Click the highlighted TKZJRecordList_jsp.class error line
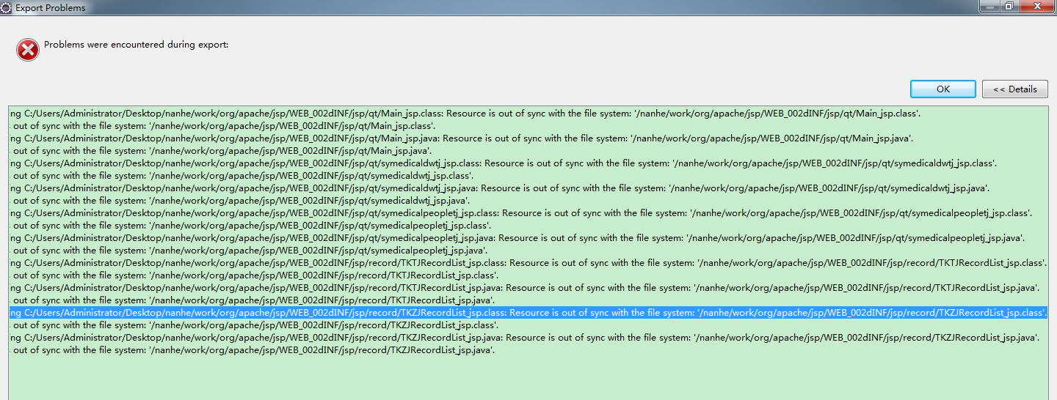 tap(528, 313)
